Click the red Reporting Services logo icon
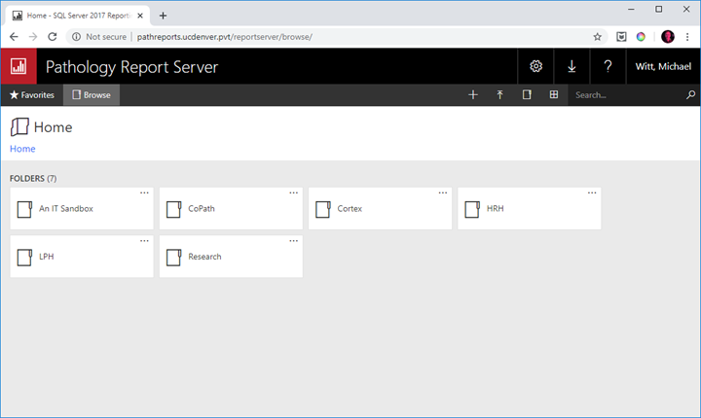 pyautogui.click(x=18, y=66)
